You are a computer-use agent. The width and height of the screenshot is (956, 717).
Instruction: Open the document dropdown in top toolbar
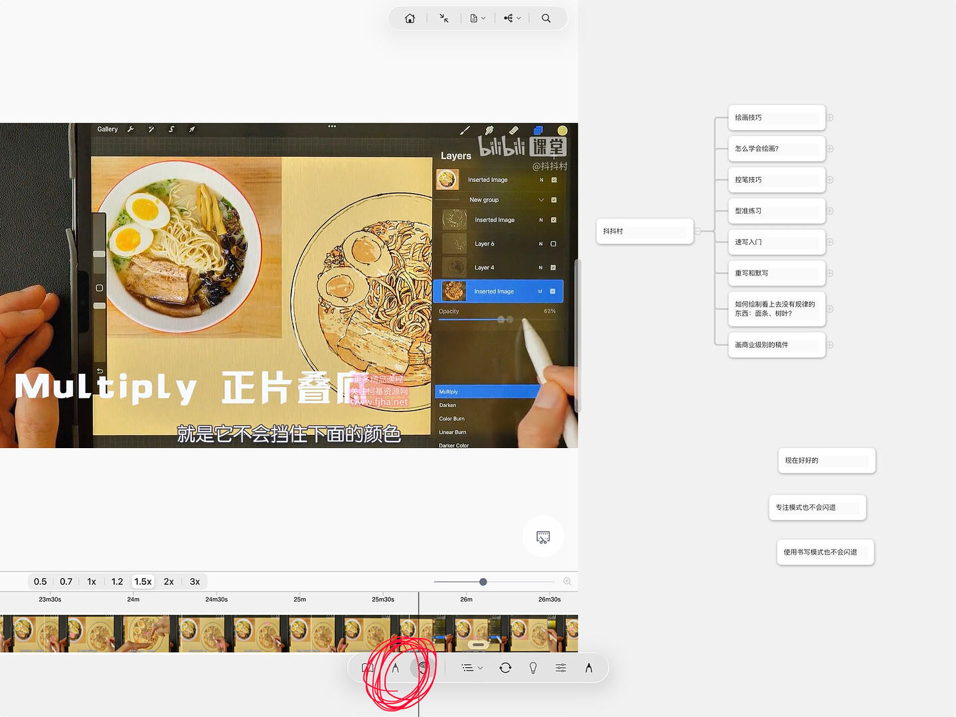point(478,19)
